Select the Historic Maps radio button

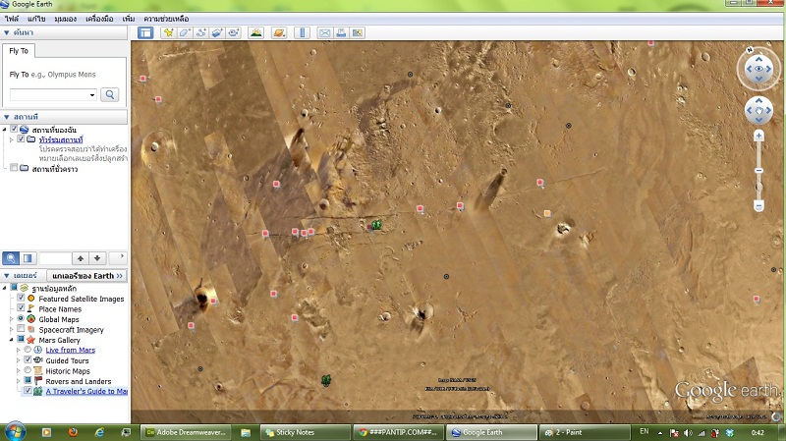click(28, 370)
